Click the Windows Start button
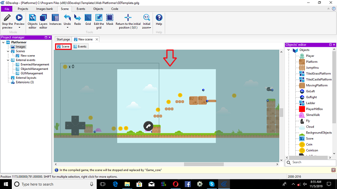 (6, 184)
